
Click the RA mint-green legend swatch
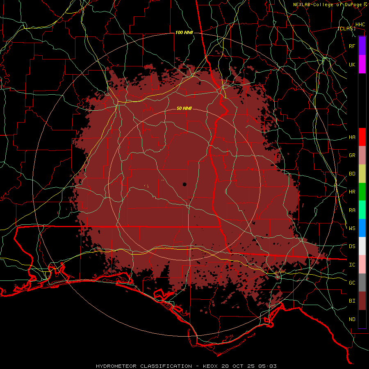(362, 210)
